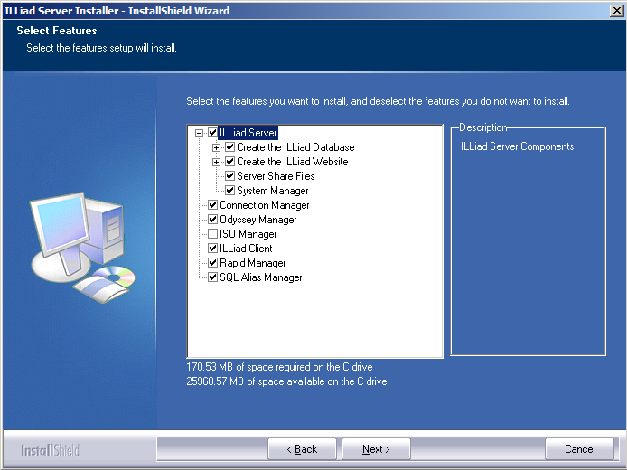
Task: Expand the Create the ILLiad Database node
Action: tap(217, 147)
